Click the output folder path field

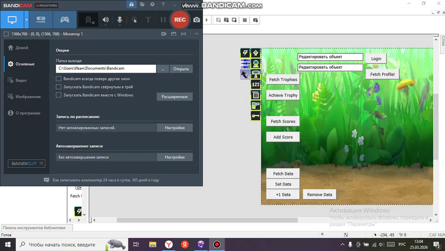(x=106, y=68)
